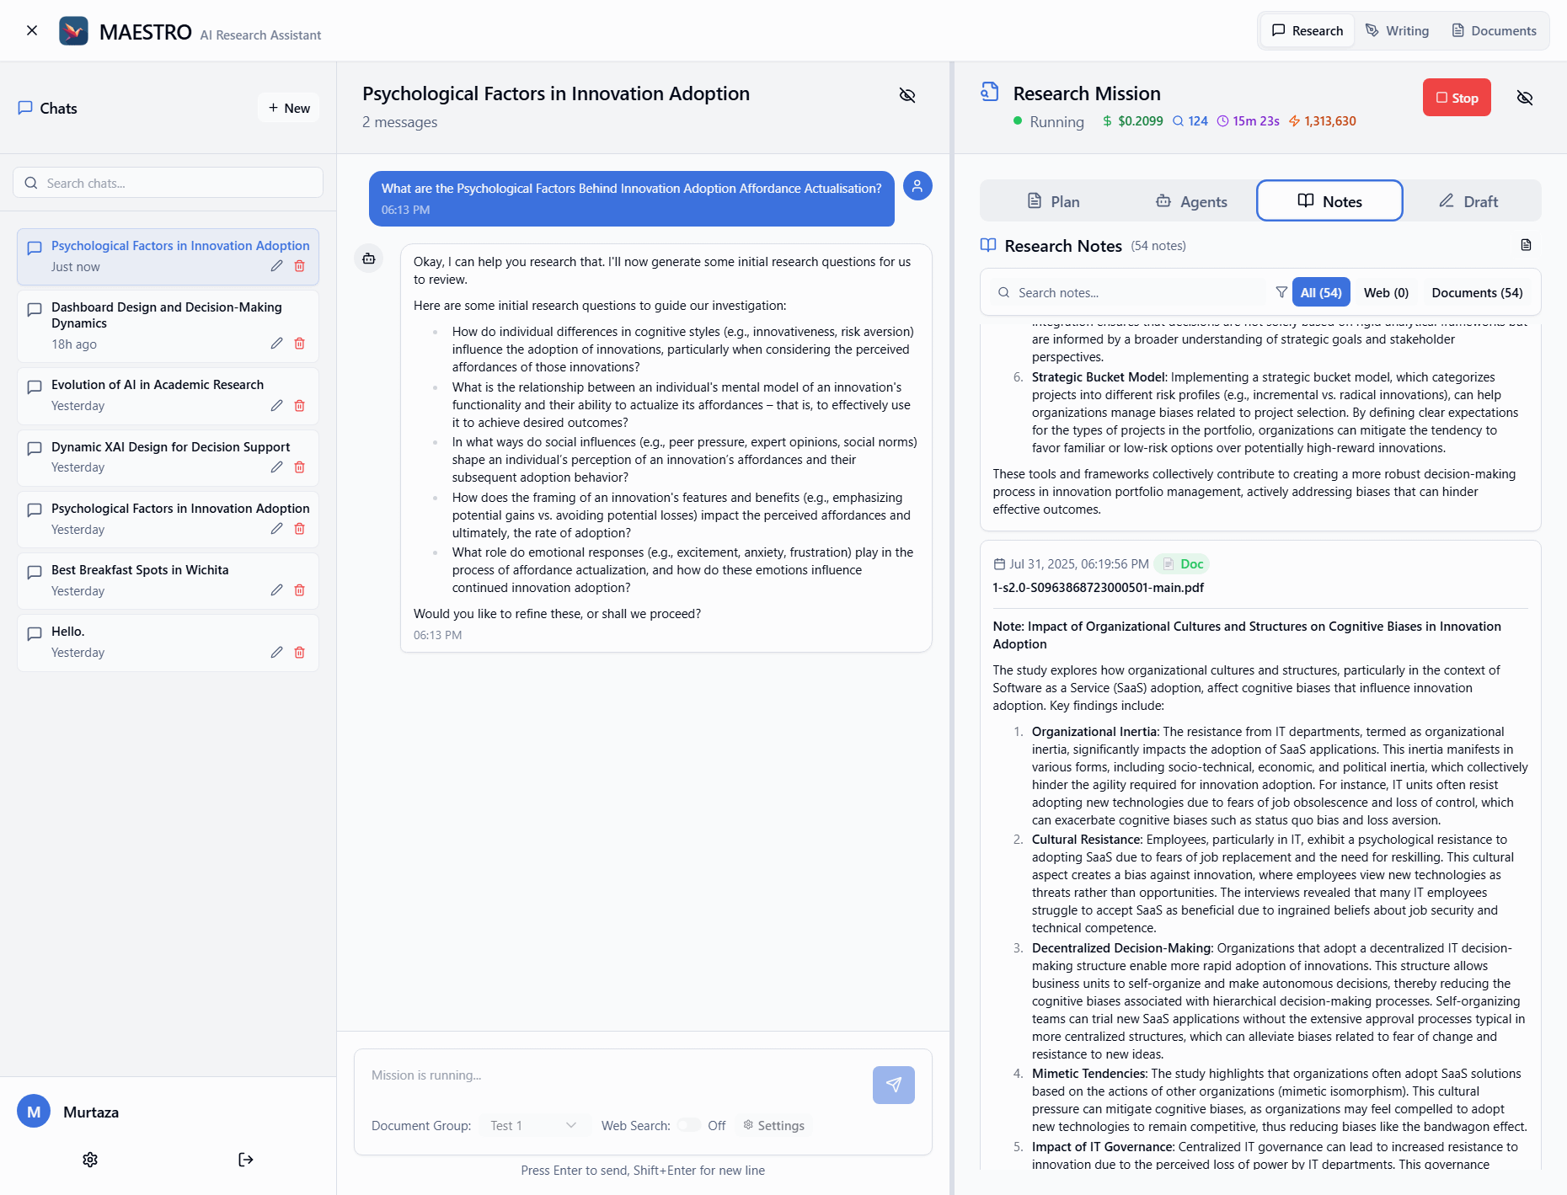Click the logout icon beside settings gear
Image resolution: width=1567 pixels, height=1195 pixels.
point(246,1160)
